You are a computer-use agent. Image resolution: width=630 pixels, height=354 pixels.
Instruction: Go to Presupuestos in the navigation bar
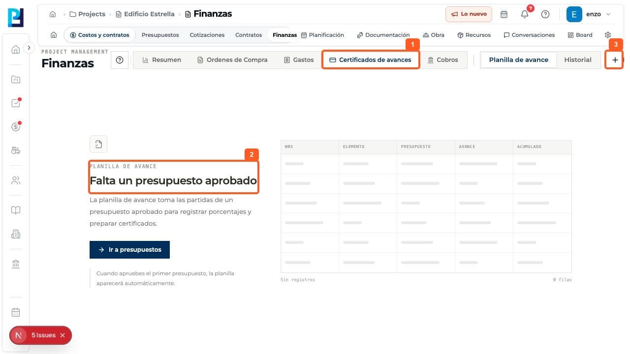click(x=160, y=35)
